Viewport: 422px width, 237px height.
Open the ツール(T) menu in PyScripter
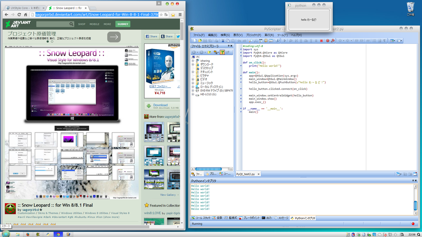coord(282,35)
